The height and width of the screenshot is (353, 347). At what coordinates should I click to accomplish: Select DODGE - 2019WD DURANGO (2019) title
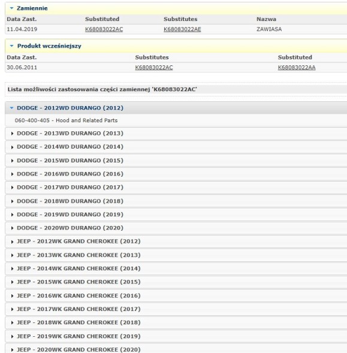(70, 215)
